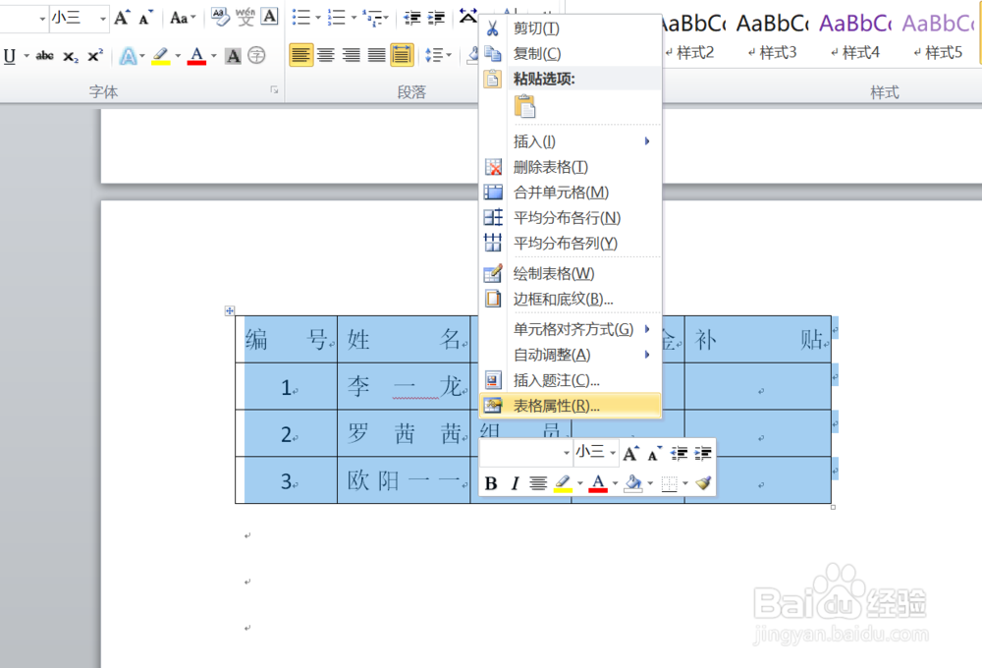Click the Phonetic Guide wén icon
982x668 pixels.
tap(245, 17)
